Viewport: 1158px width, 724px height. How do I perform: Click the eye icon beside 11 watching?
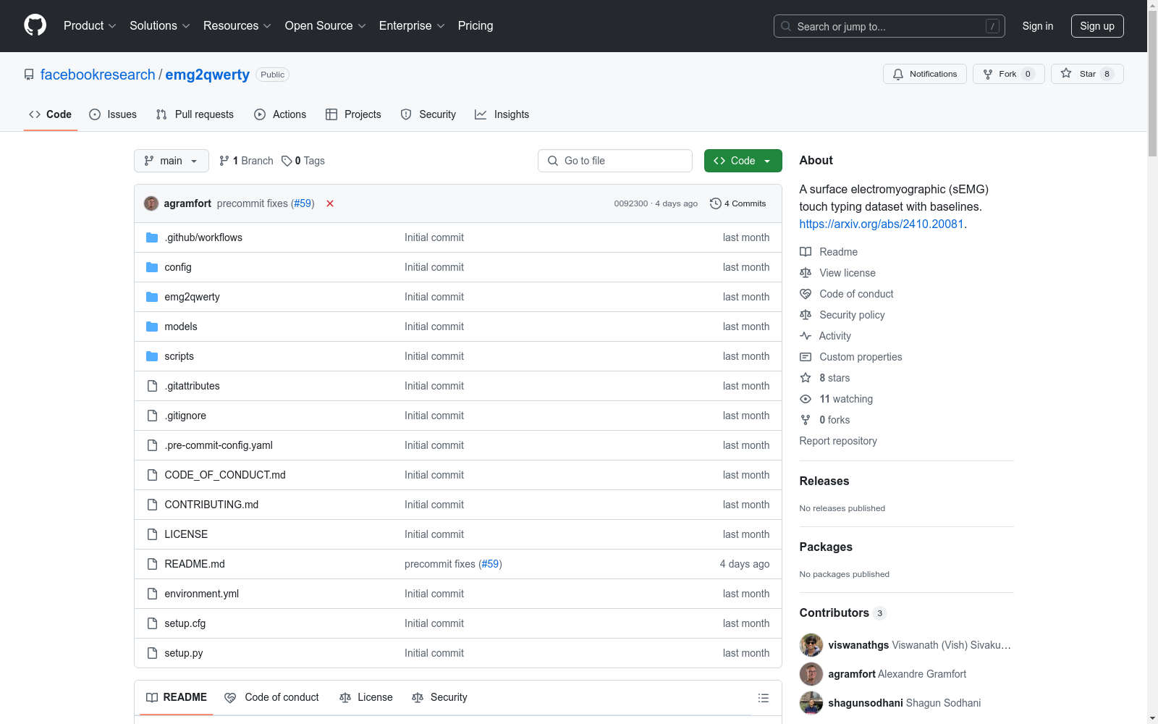point(806,399)
